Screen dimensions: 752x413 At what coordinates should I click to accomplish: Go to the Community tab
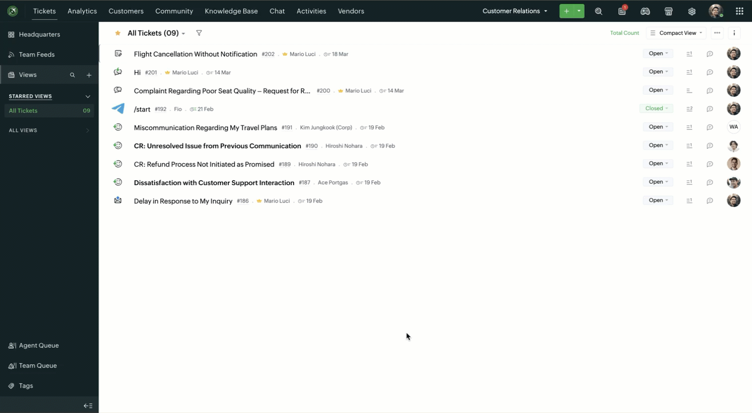point(174,11)
